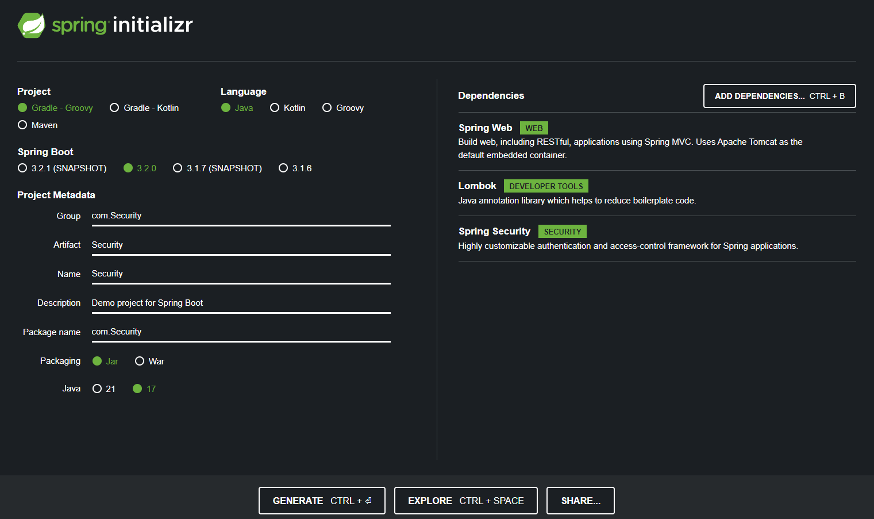The image size is (874, 519).
Task: Click the Dependencies section heading
Action: (491, 96)
